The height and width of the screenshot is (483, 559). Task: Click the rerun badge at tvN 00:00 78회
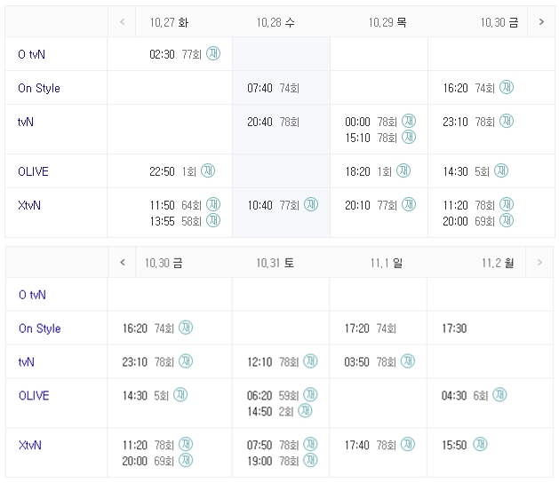click(x=409, y=121)
